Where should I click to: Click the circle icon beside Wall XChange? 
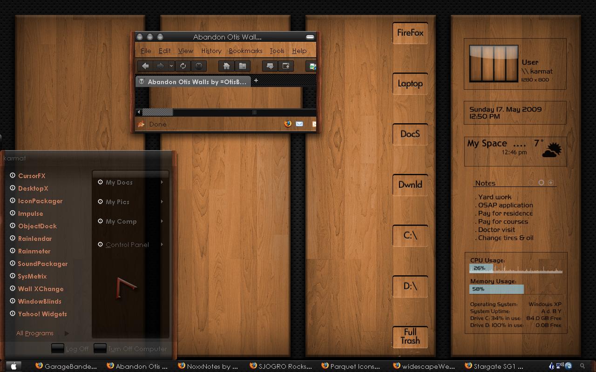[13, 288]
